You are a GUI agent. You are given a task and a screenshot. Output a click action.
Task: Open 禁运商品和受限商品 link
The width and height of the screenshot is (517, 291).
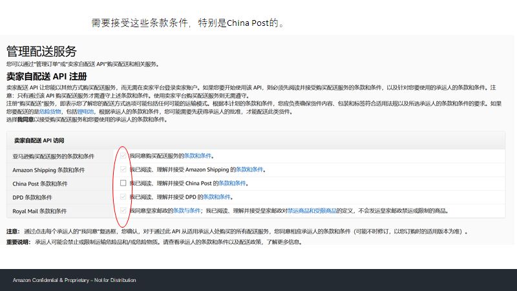[x=312, y=211]
